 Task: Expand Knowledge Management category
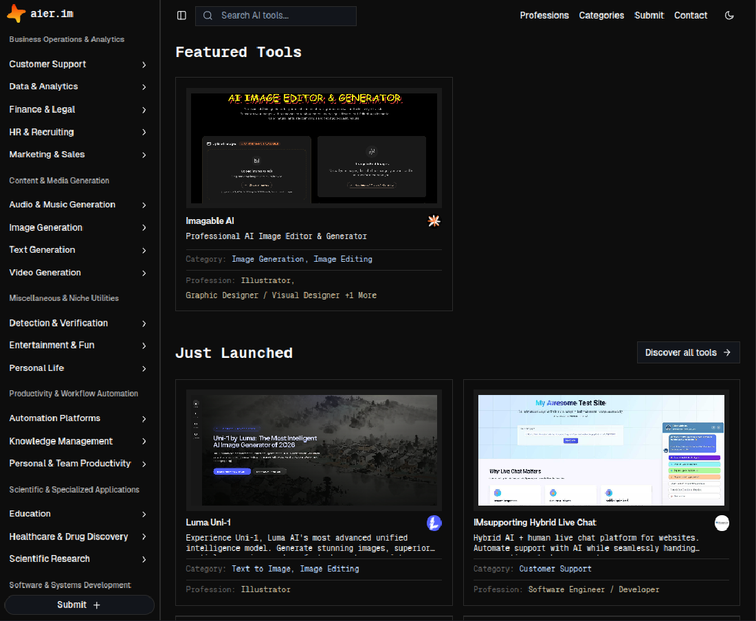point(78,441)
